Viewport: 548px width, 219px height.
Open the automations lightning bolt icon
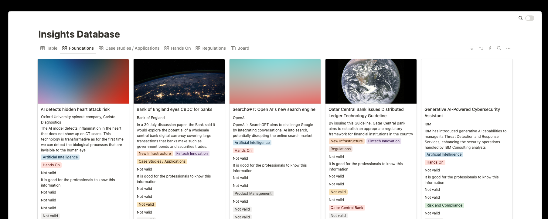pos(490,48)
